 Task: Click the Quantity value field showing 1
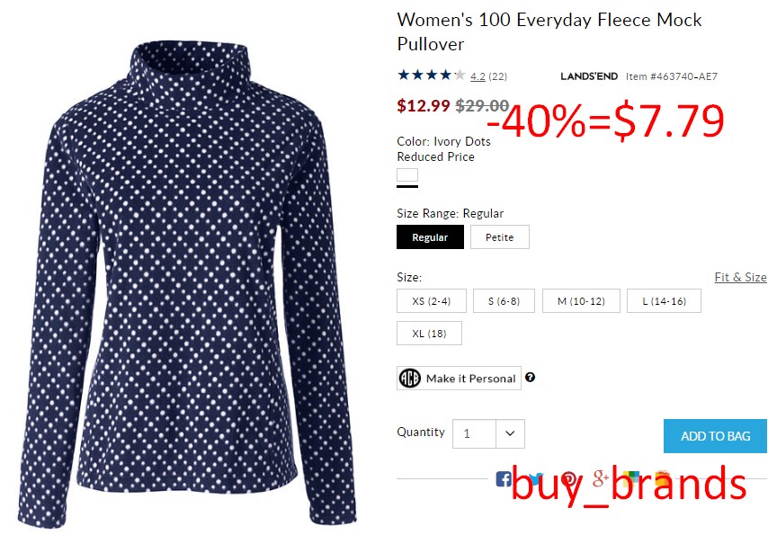(474, 433)
